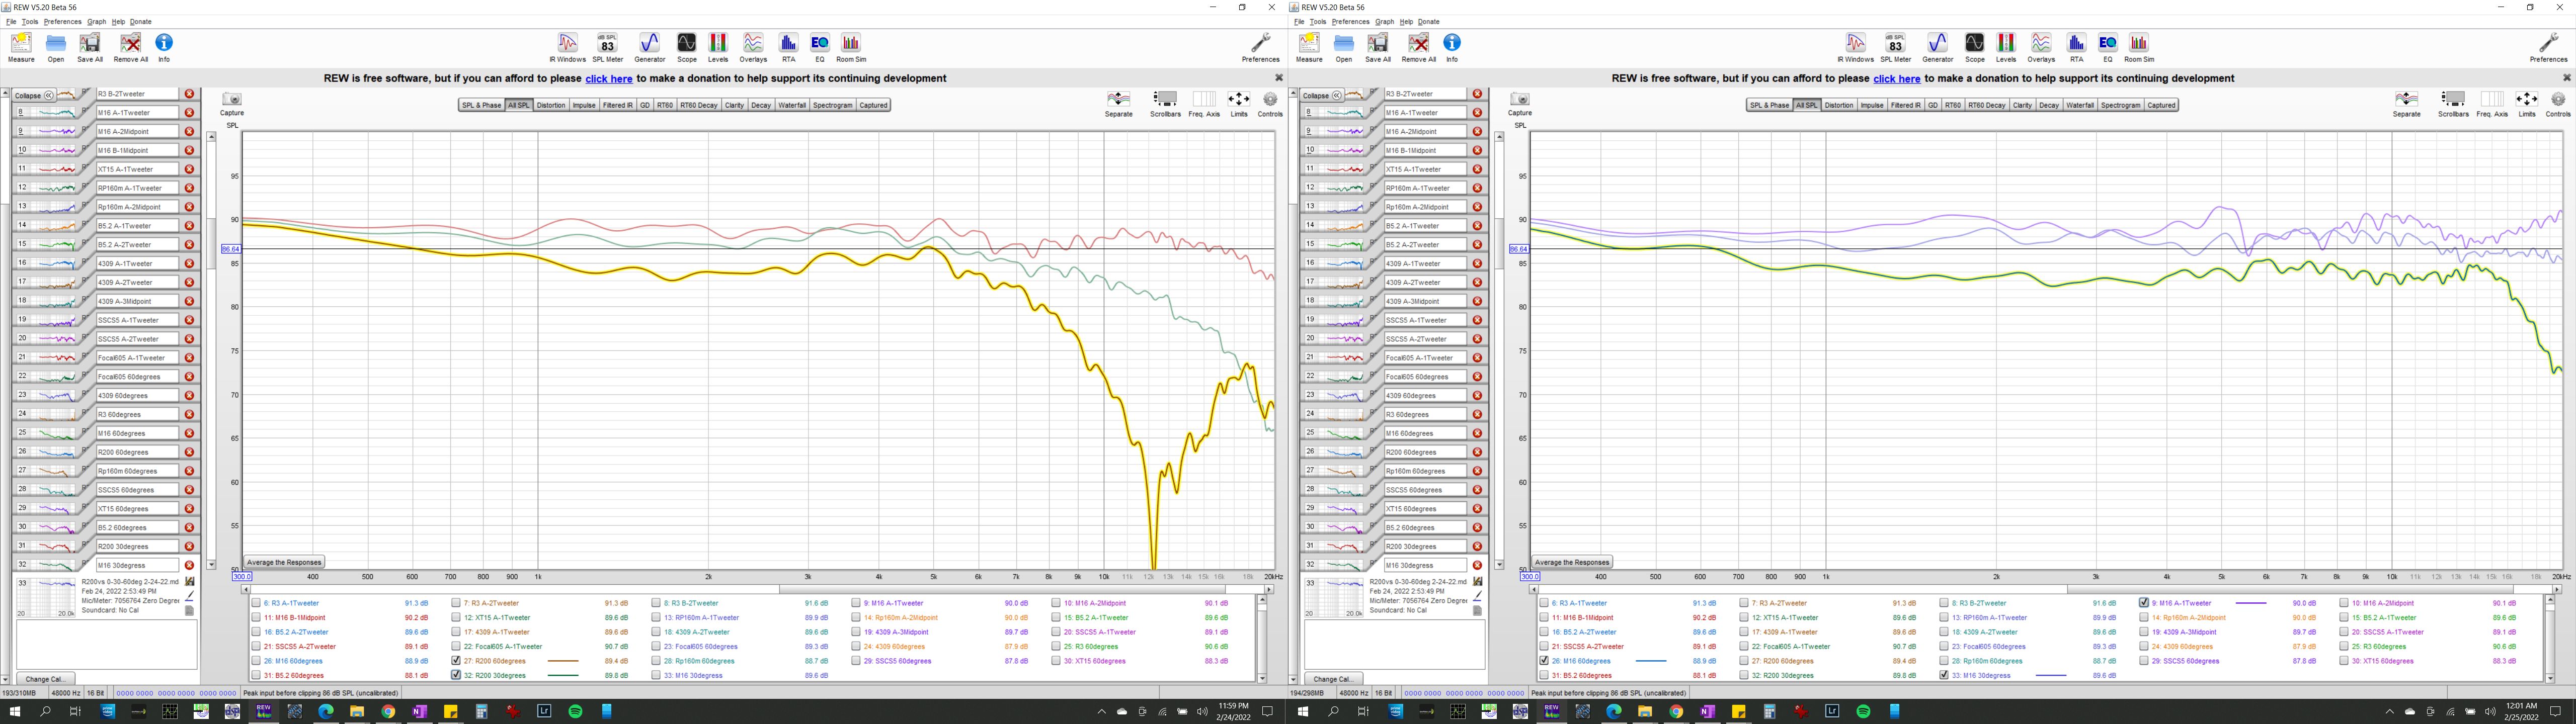Viewport: 2576px width, 724px height.
Task: Open Chrome from the right taskbar
Action: pyautogui.click(x=1676, y=712)
